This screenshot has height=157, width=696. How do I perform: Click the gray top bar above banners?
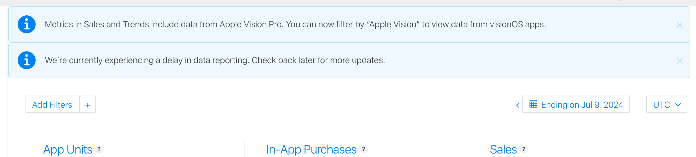click(x=348, y=3)
